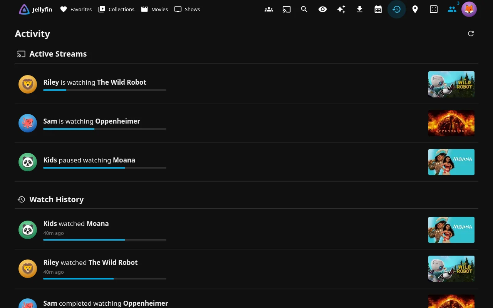The width and height of the screenshot is (493, 308).
Task: Click Kids panda avatar in Active Streams
Action: click(28, 162)
